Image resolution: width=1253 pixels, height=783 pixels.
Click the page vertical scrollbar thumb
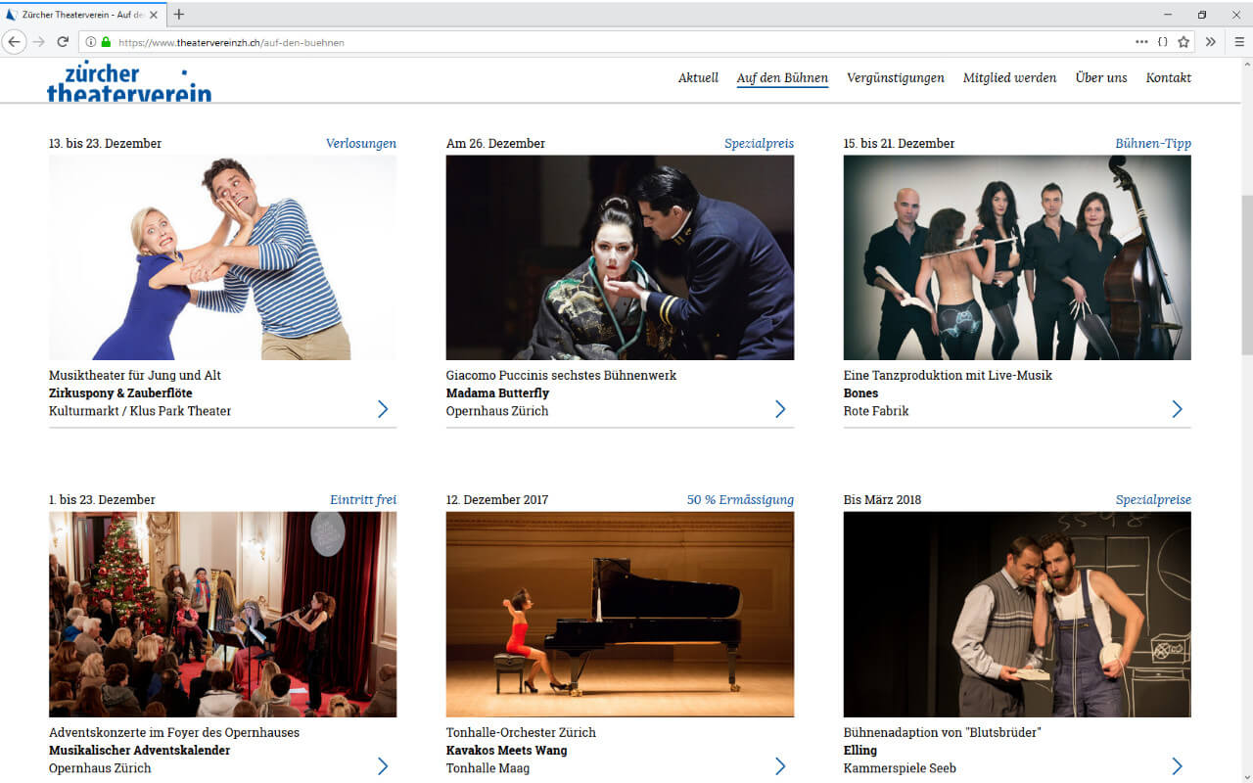click(x=1246, y=274)
